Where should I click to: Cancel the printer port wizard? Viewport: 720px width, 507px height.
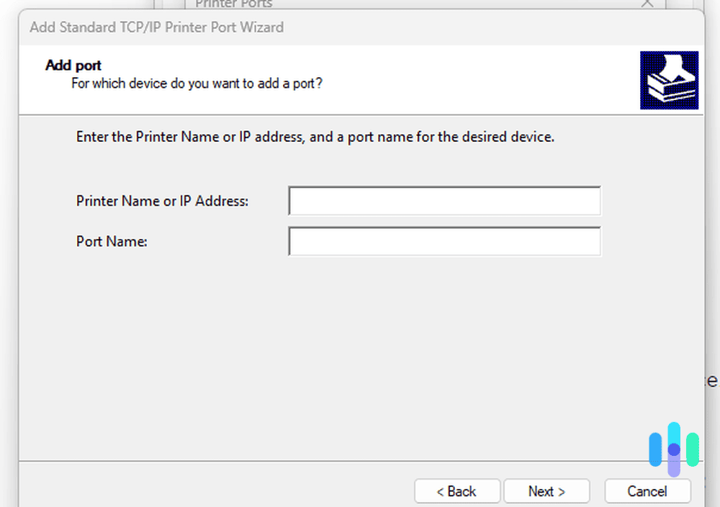click(x=647, y=490)
